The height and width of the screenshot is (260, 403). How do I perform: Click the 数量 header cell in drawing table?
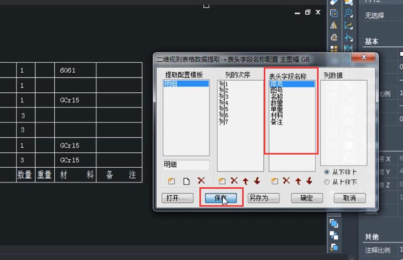[26, 175]
